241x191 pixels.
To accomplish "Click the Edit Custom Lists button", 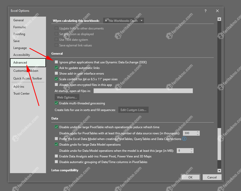I will pos(133,110).
